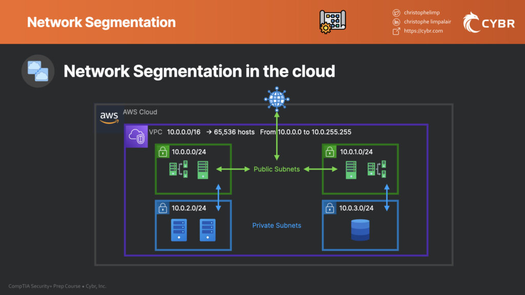Click the purple VPC cloud shield icon
The height and width of the screenshot is (295, 525).
tap(136, 136)
